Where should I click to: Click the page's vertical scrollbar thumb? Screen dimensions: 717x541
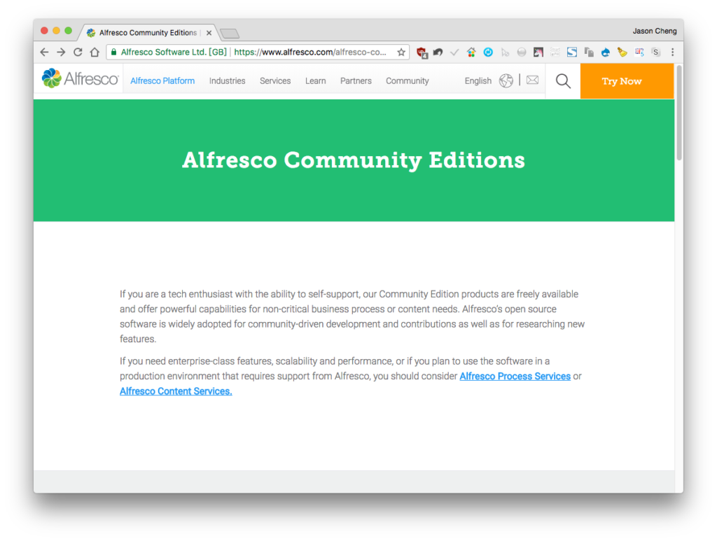pyautogui.click(x=679, y=113)
